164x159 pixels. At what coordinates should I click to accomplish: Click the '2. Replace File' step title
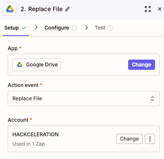(x=41, y=9)
